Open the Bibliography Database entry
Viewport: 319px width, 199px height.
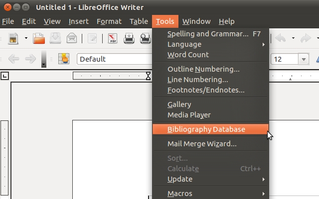click(x=210, y=129)
